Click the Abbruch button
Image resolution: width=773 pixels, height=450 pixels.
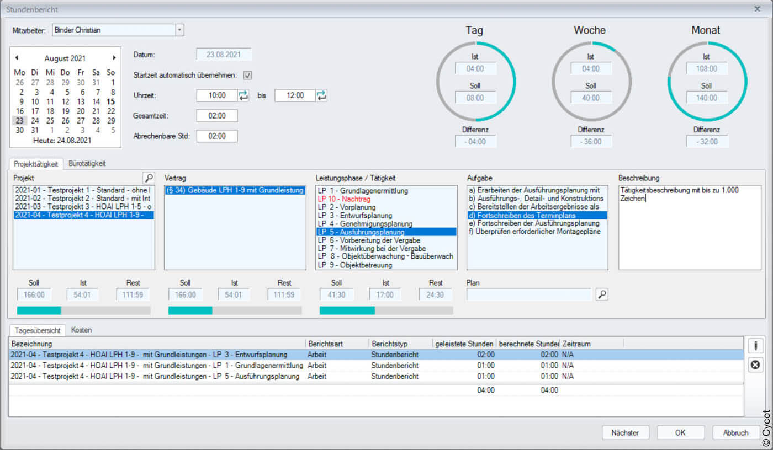click(735, 433)
